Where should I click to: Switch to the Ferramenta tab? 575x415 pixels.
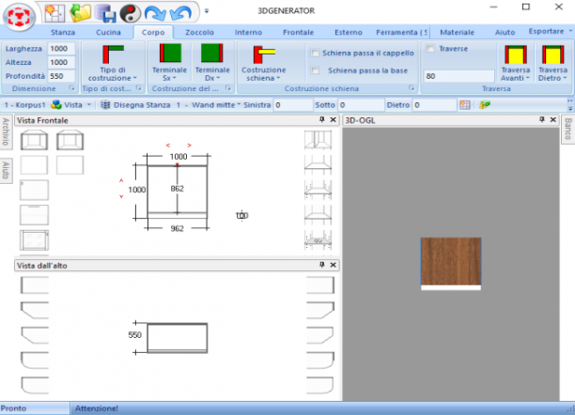click(x=401, y=32)
